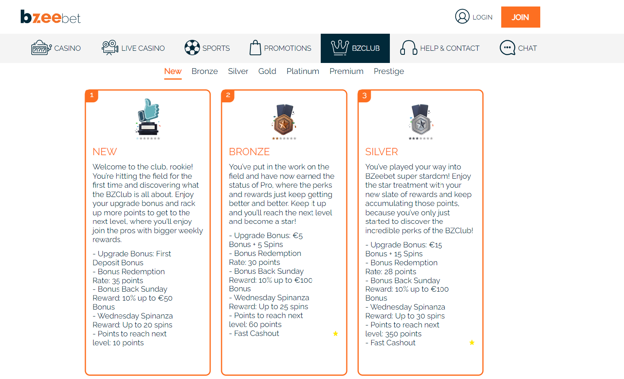Screen dimensions: 624x379
Task: Click 'Bonus + 5 Spins' in Bronze card
Action: pos(256,245)
